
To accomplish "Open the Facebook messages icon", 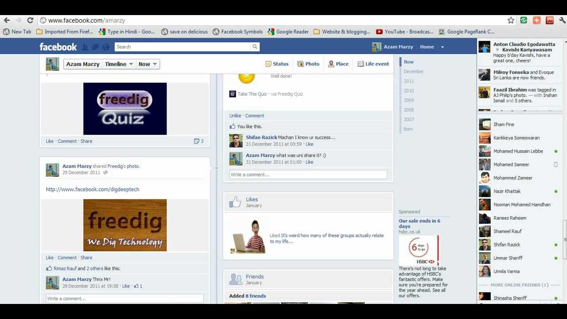I will pos(95,47).
